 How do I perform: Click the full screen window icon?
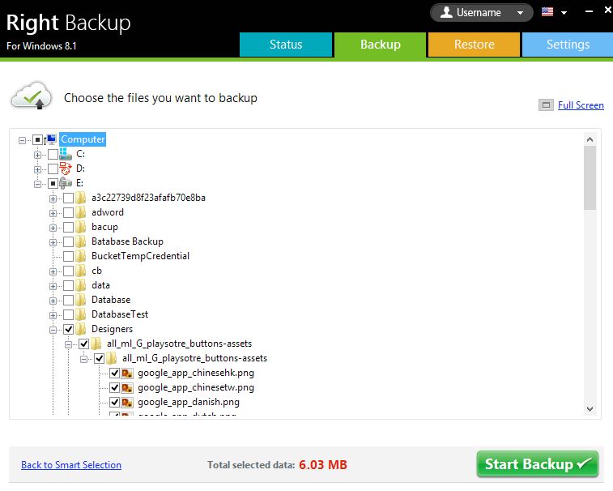pyautogui.click(x=546, y=105)
